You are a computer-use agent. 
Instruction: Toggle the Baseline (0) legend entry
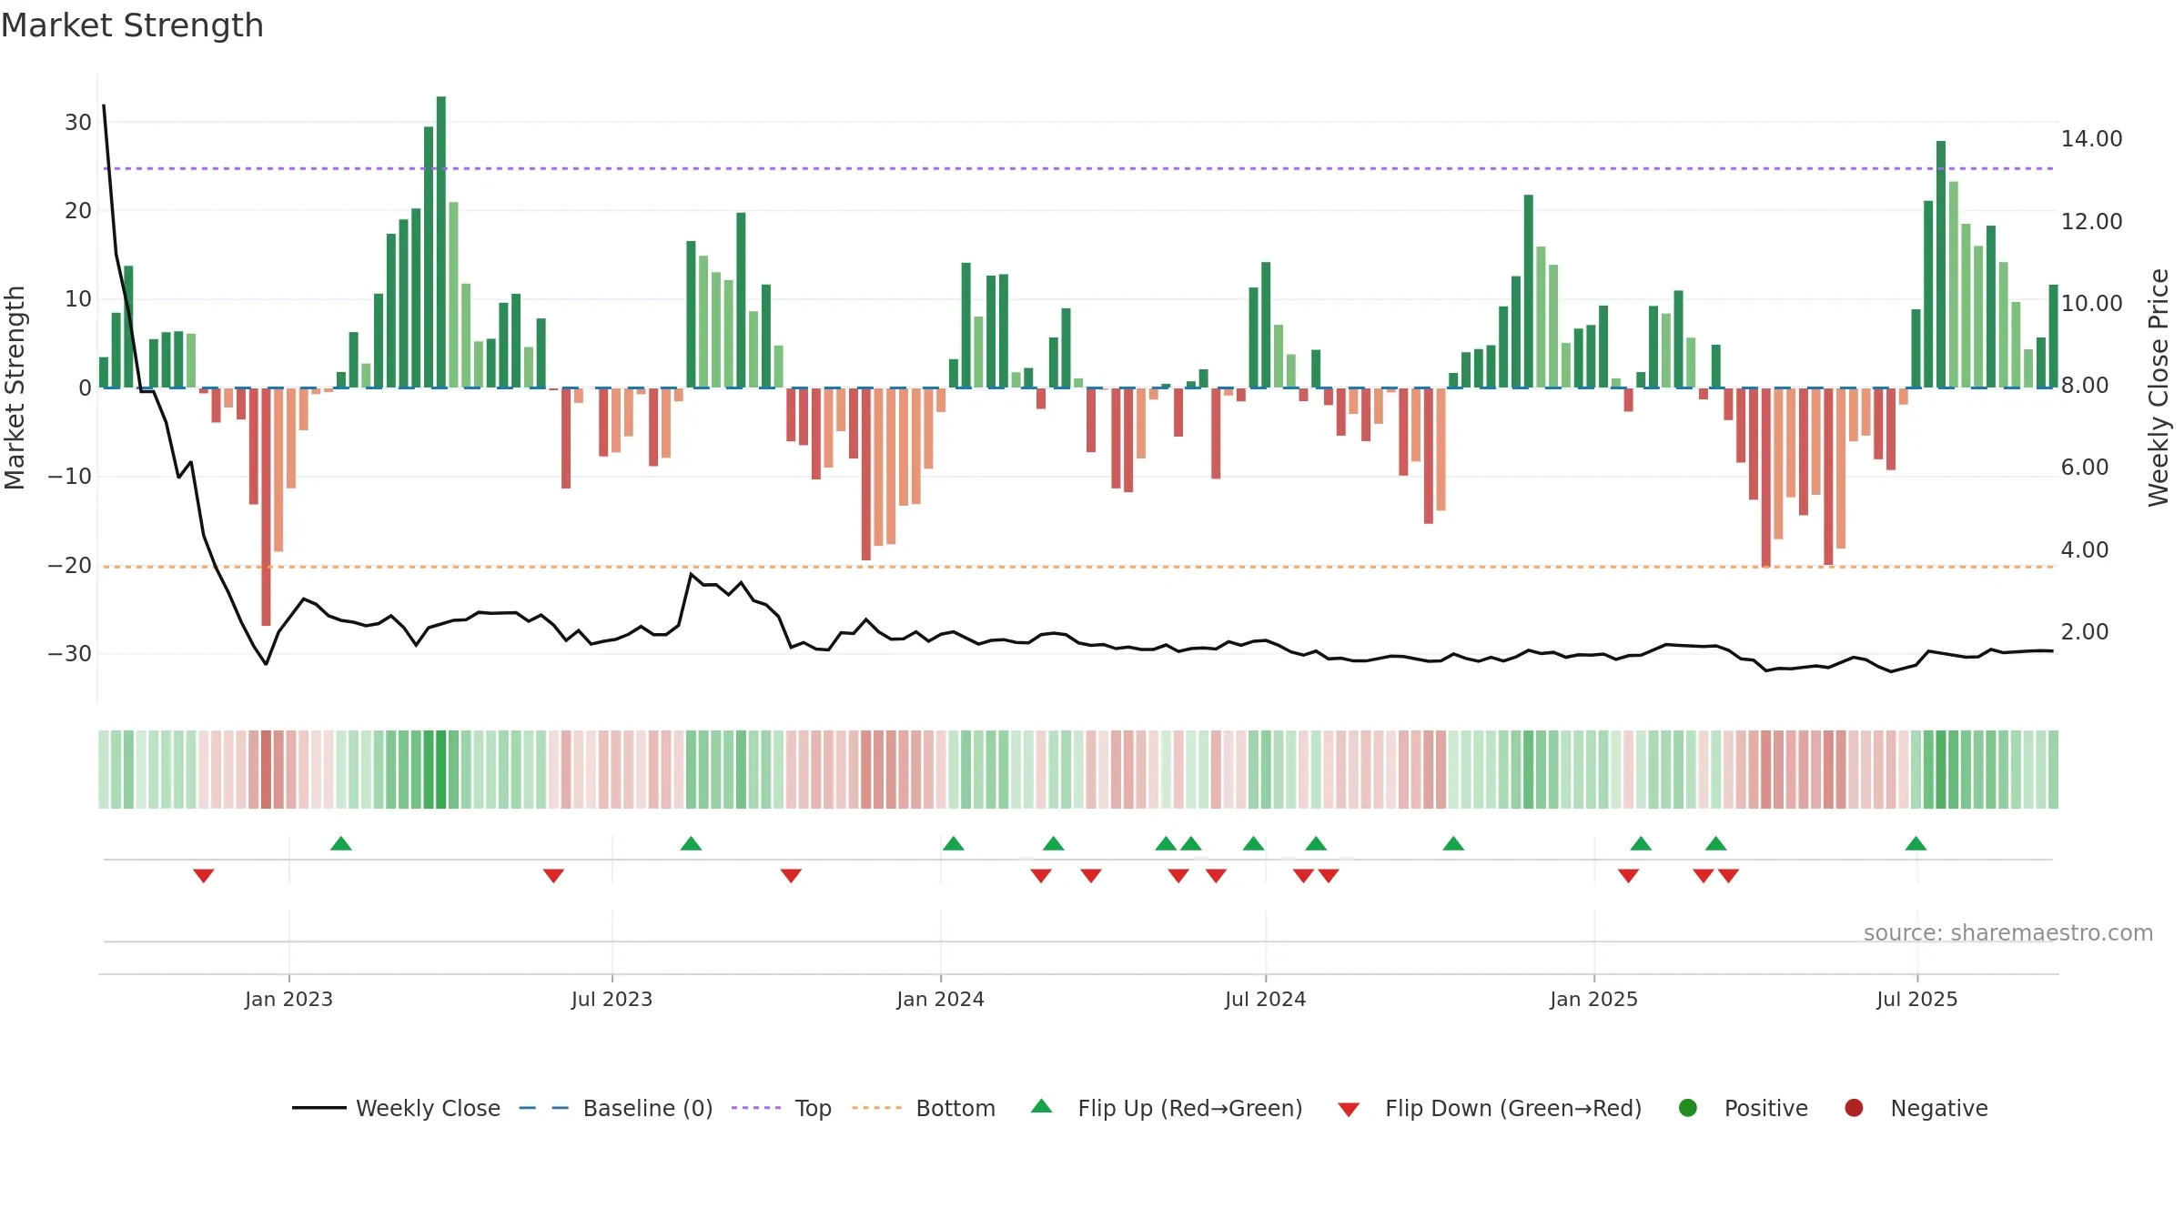(x=616, y=1108)
